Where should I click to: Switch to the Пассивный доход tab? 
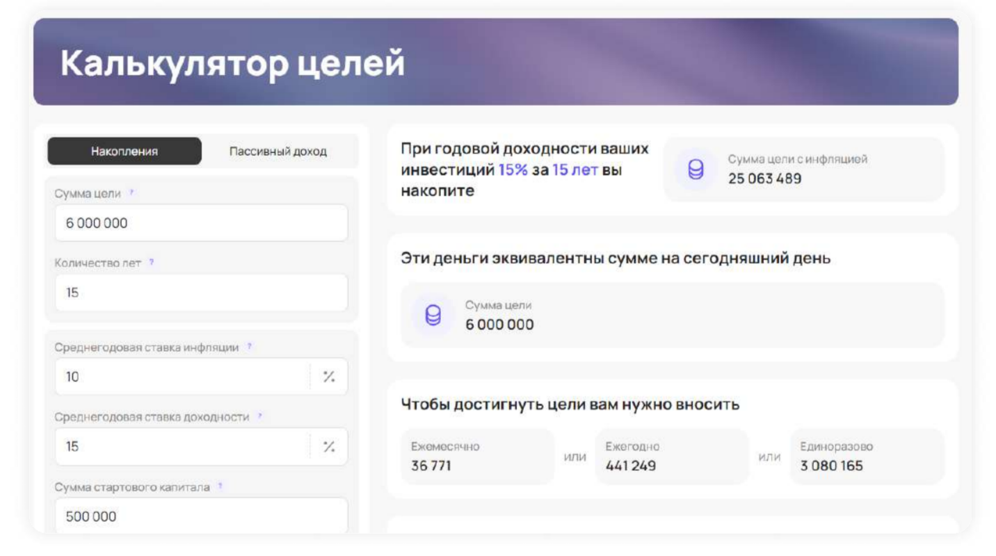click(278, 152)
